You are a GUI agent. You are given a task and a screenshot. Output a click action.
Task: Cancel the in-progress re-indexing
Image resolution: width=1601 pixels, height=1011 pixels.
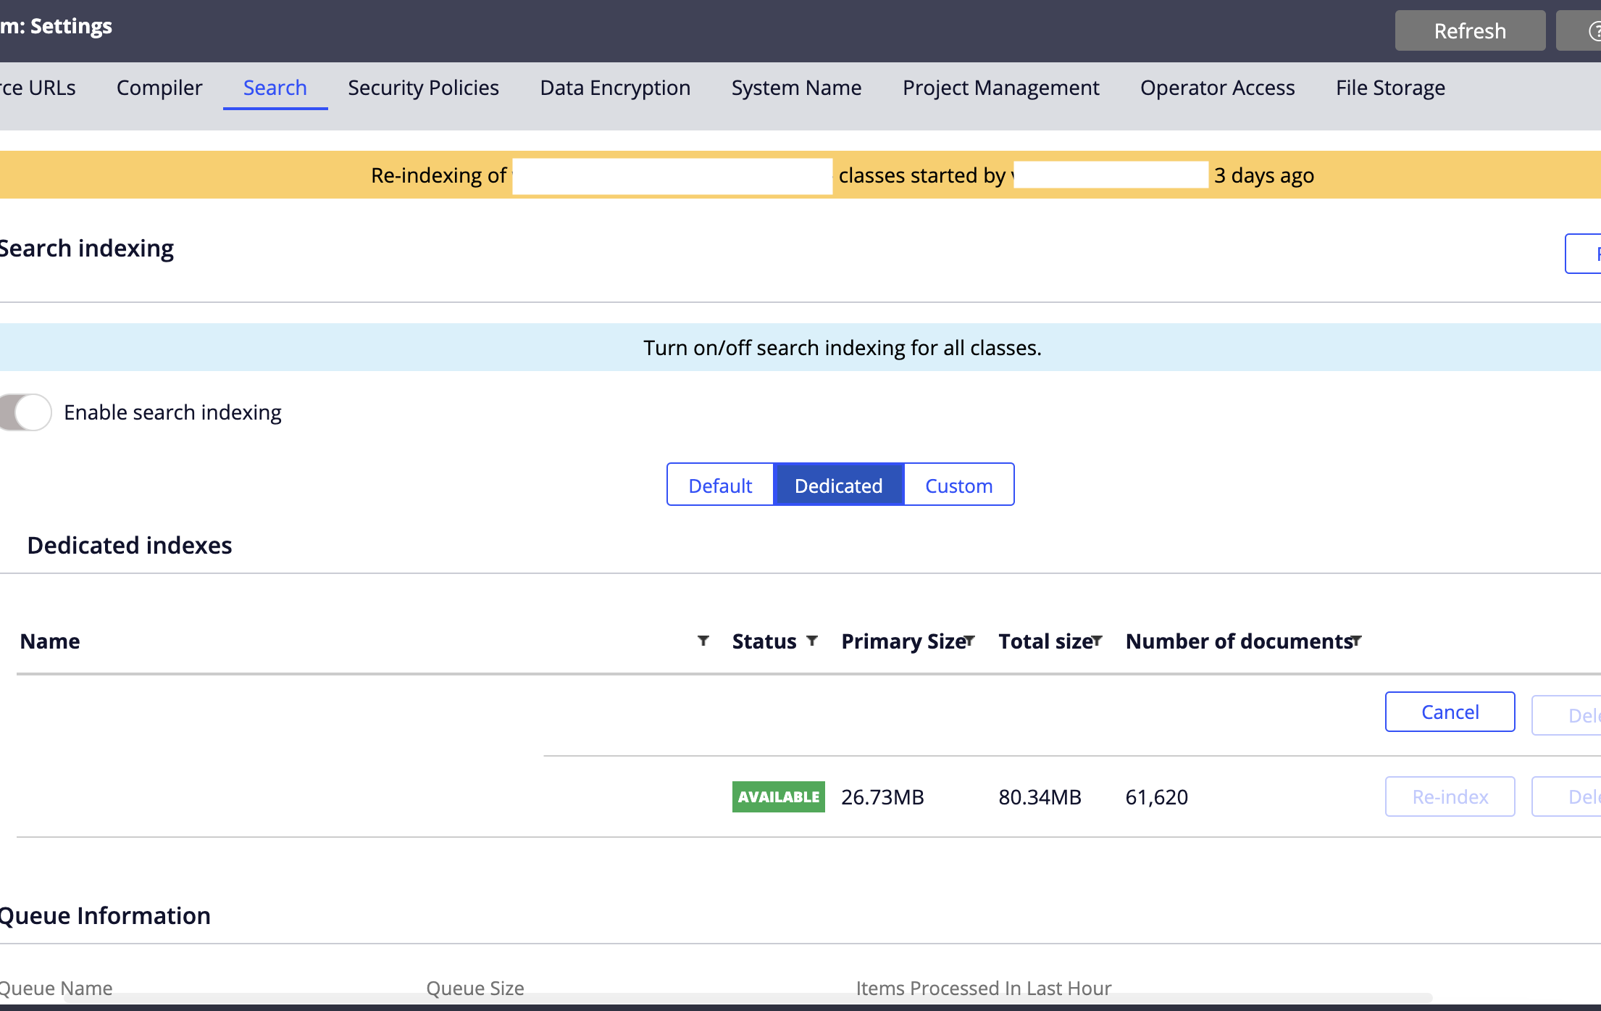[x=1450, y=712]
